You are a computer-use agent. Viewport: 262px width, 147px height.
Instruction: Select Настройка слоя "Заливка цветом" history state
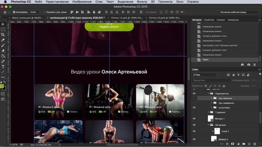point(225,45)
